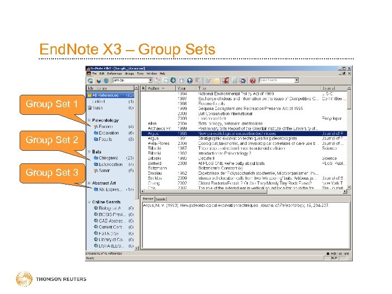The height and width of the screenshot is (294, 392).
Task: Click Return to Word Processor icon
Action: 242,80
